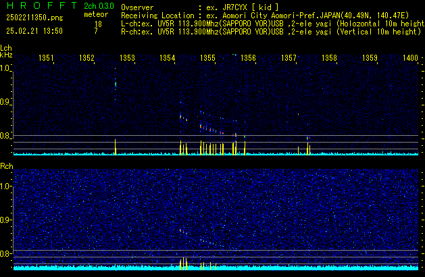Image resolution: width=425 pixels, height=277 pixels.
Task: Click the 1354 time marker
Action: (168, 58)
